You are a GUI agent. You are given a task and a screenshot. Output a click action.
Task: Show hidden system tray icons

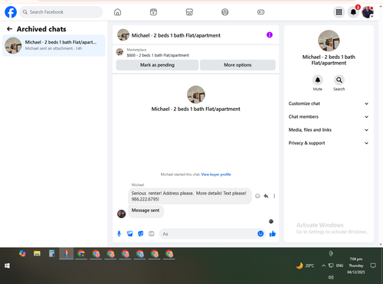[x=323, y=266]
